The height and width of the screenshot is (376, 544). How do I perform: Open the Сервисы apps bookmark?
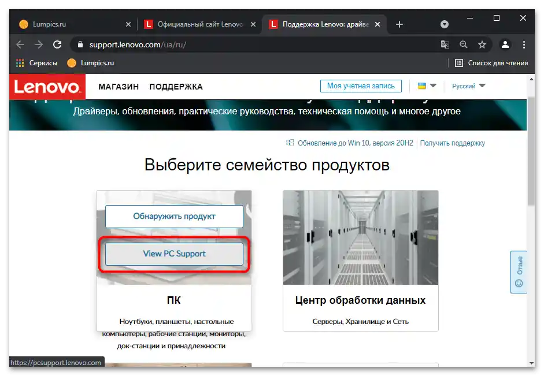coord(36,63)
